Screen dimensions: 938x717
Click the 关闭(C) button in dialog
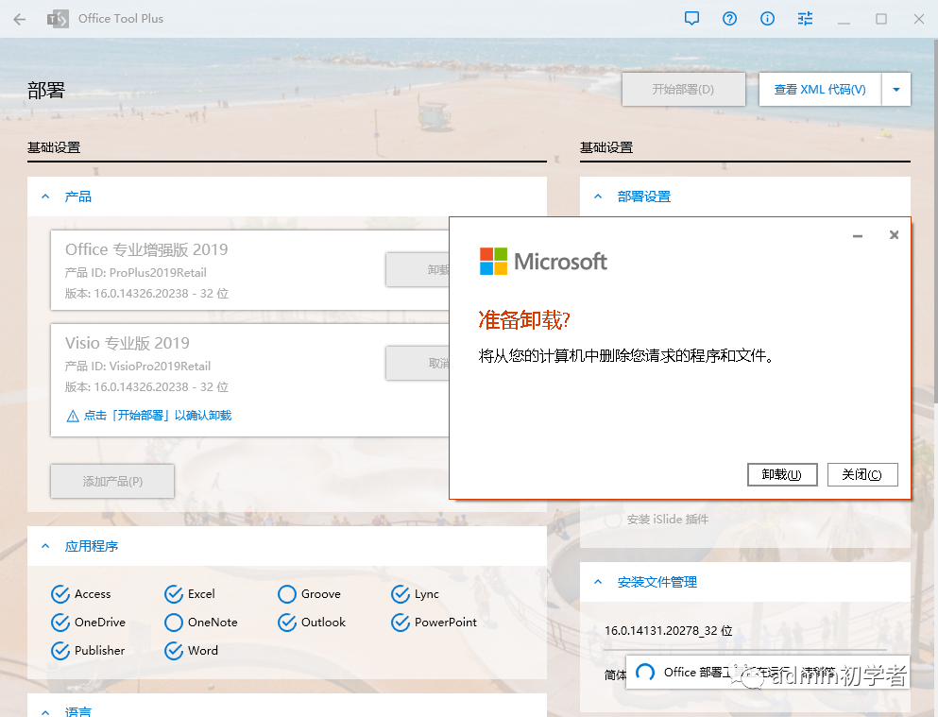point(862,475)
